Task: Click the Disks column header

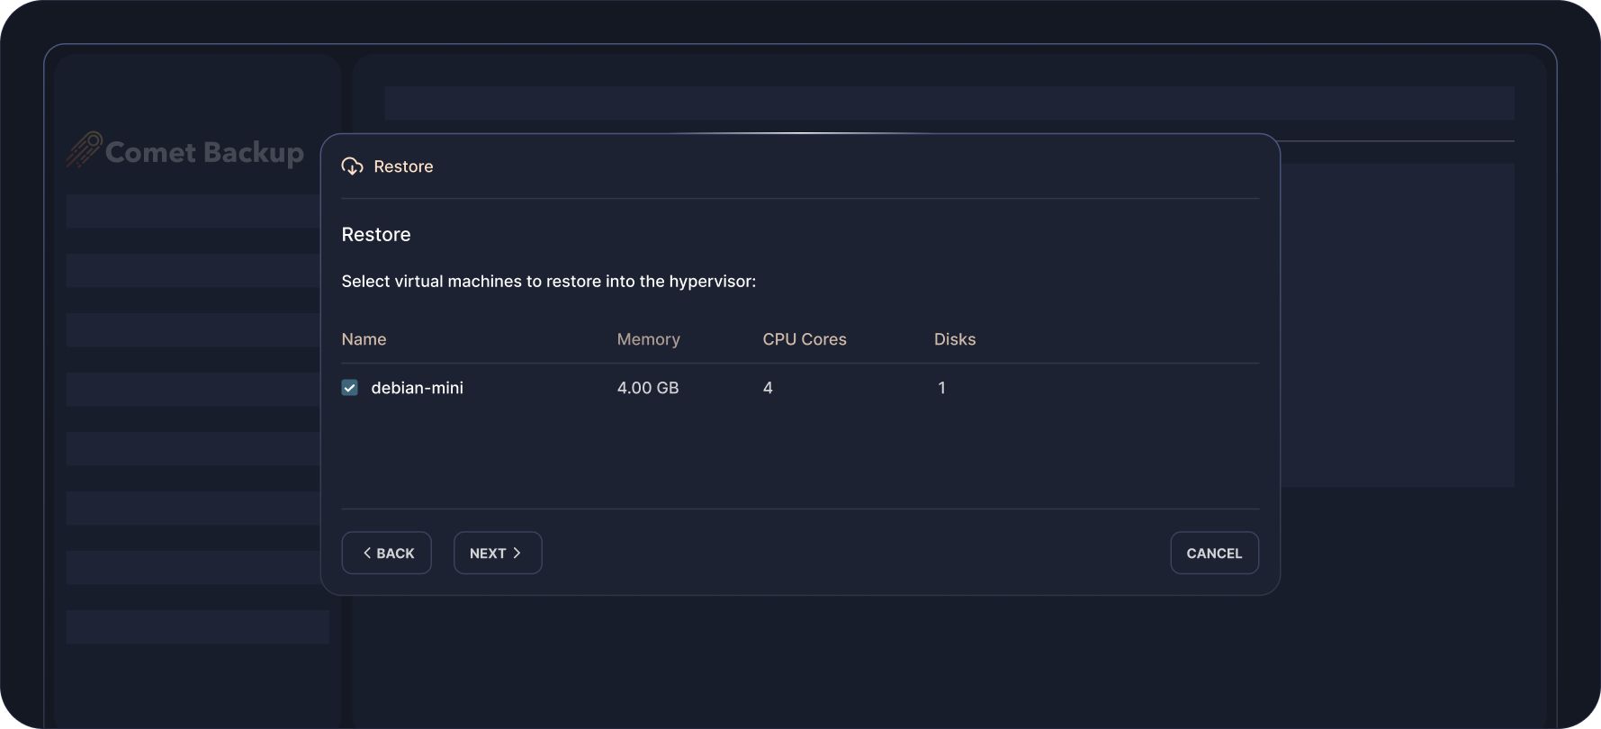Action: [954, 339]
